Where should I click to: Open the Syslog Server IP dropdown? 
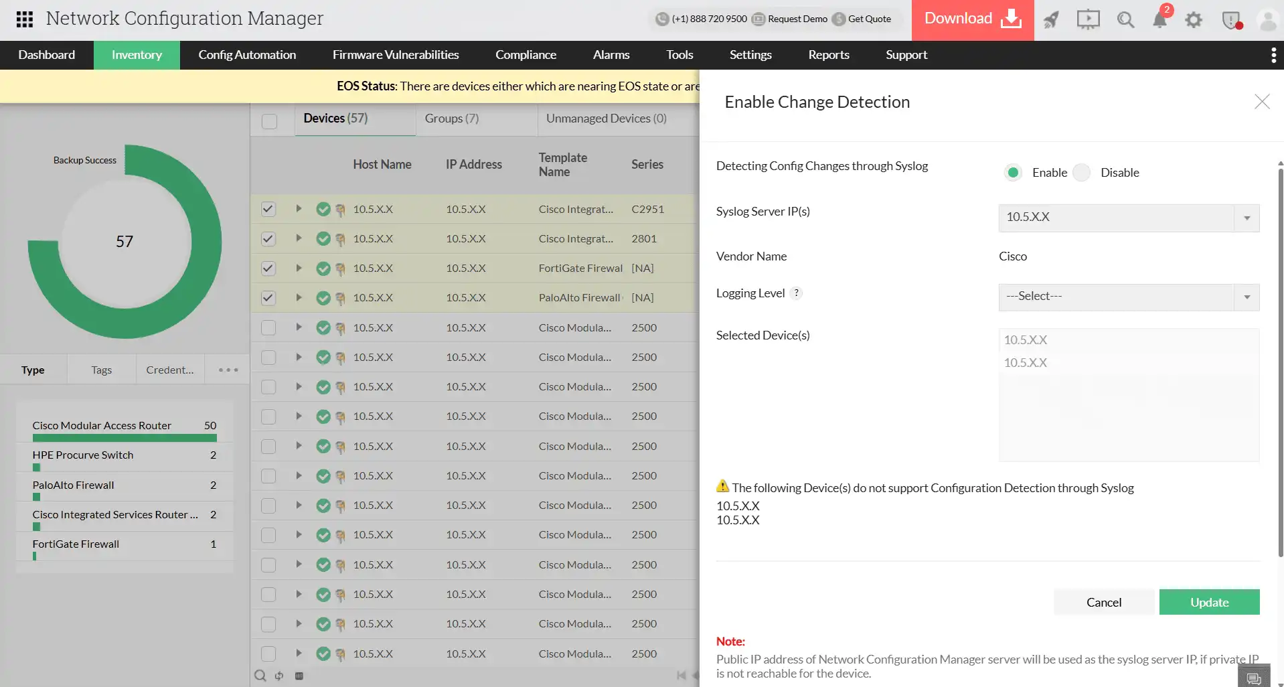coord(1129,218)
